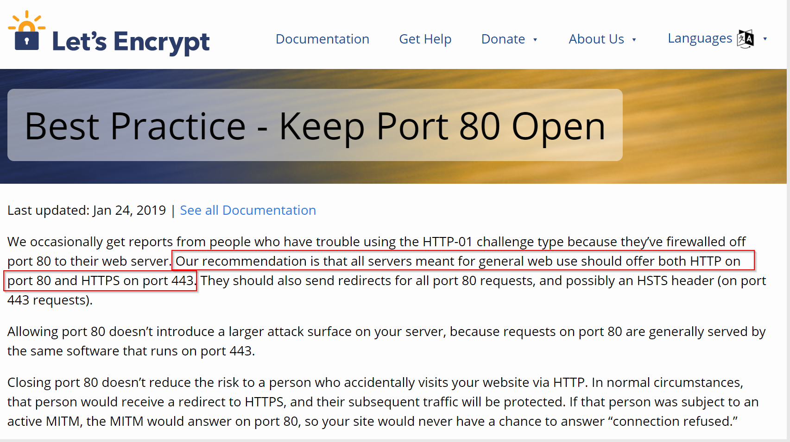Click the golden banner background right of heading
This screenshot has height=442, width=790.
(x=704, y=126)
